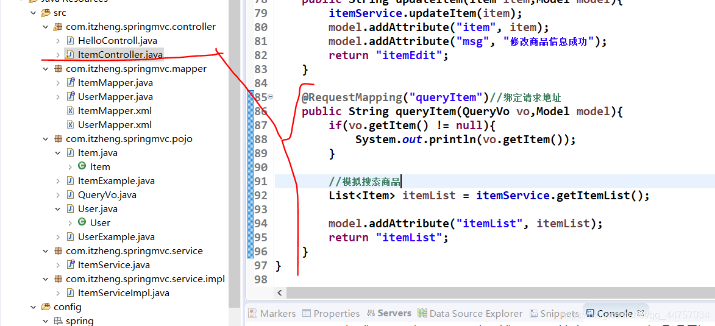715x326 pixels.
Task: Click the spring package icon
Action: pos(58,321)
